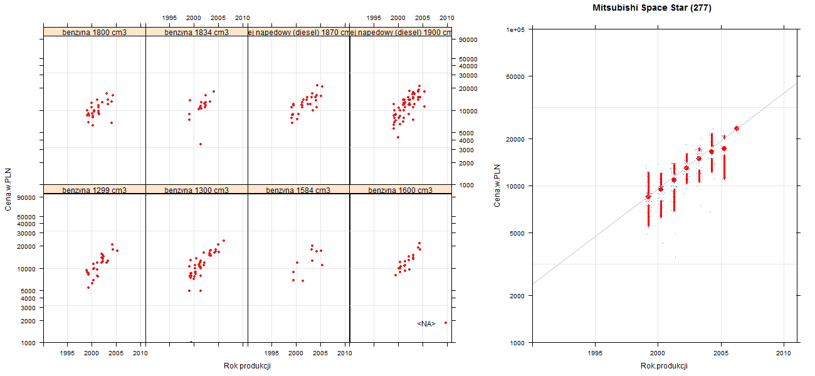The width and height of the screenshot is (815, 376).
Task: Click the '2010' tick under the Mitsubishi chart
Action: (x=784, y=353)
